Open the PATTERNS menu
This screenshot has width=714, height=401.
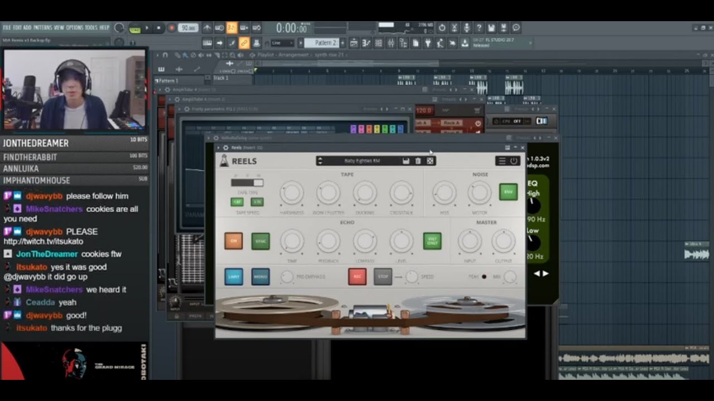pyautogui.click(x=42, y=27)
